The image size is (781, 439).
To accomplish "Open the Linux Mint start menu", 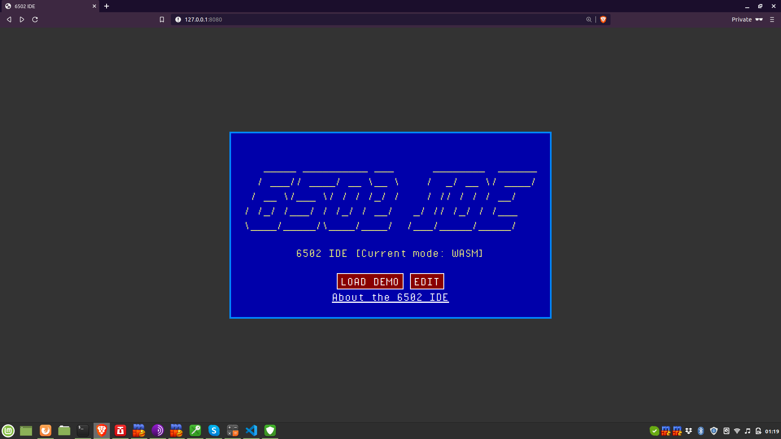I will coord(8,430).
